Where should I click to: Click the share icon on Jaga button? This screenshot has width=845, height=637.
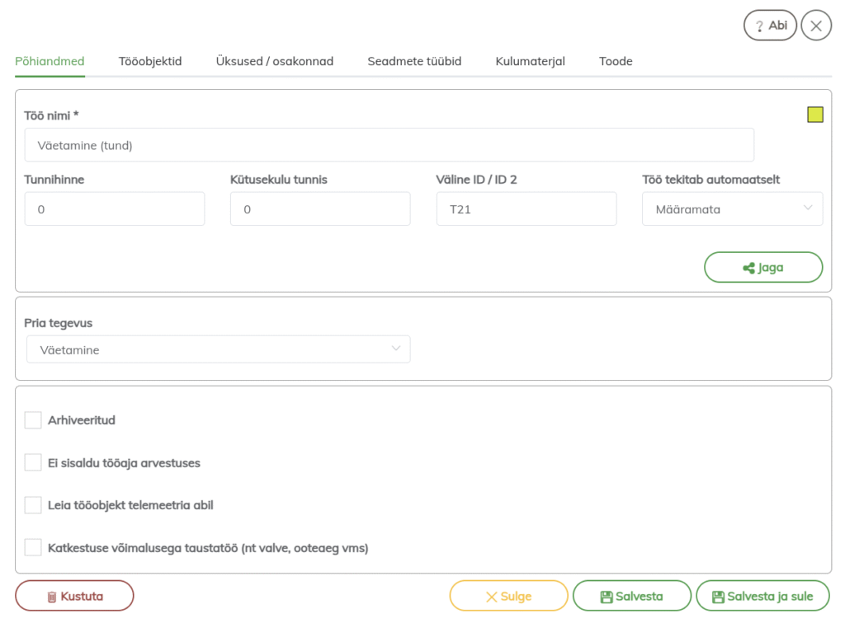[x=748, y=268]
